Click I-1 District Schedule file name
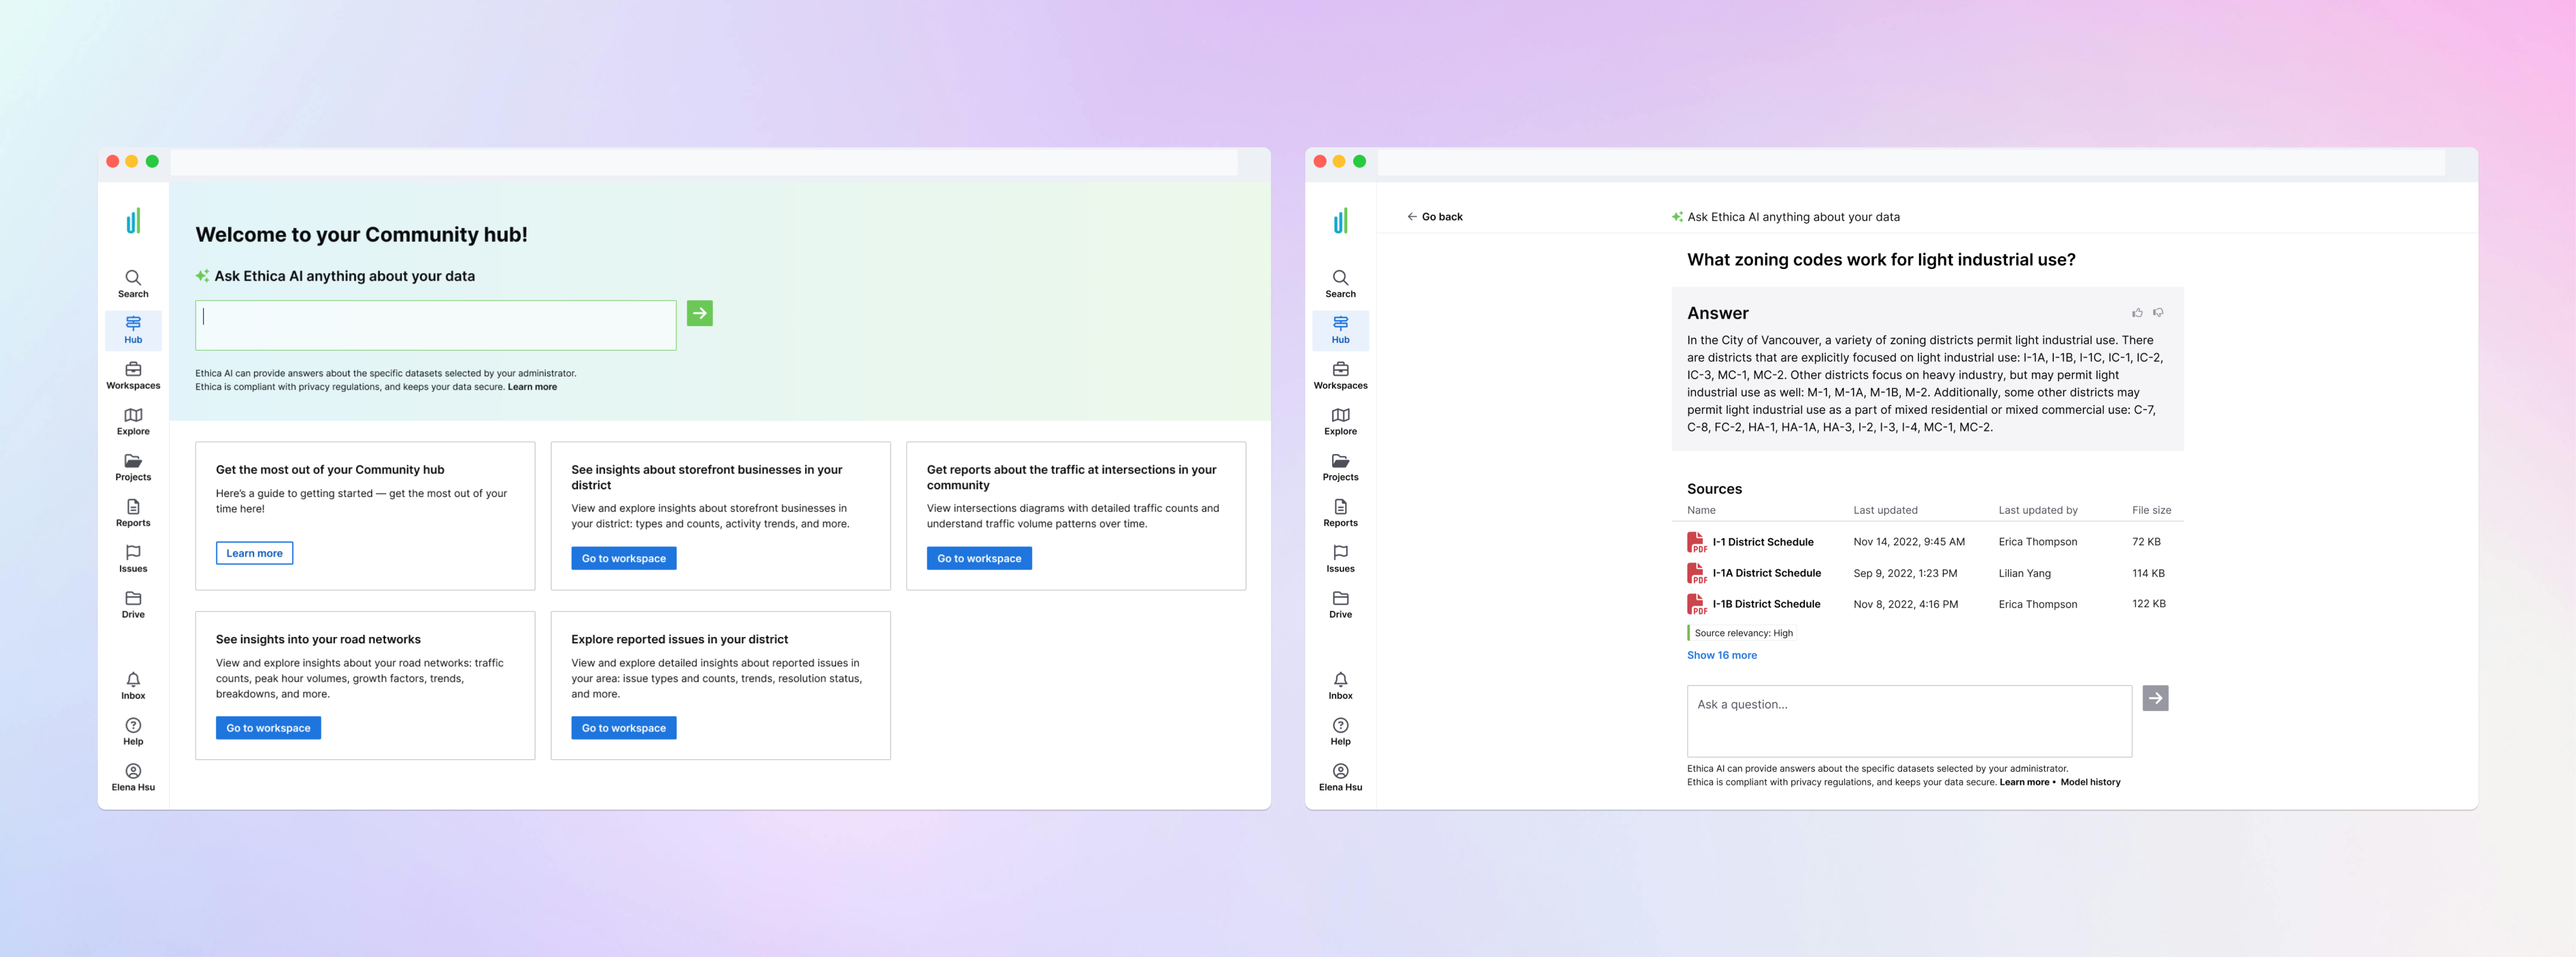2576x957 pixels. point(1762,542)
